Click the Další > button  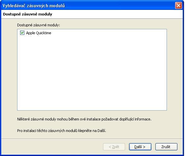point(140,147)
